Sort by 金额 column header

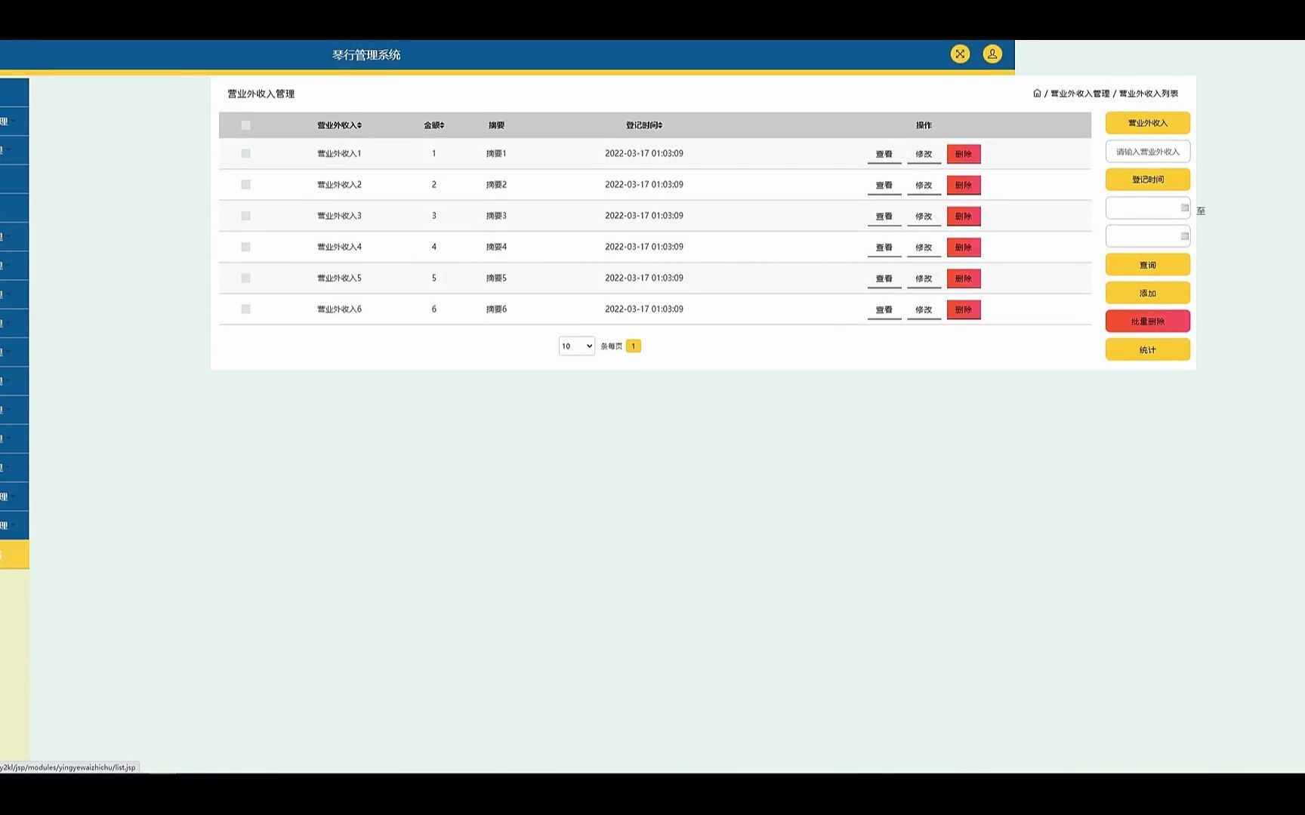point(433,125)
